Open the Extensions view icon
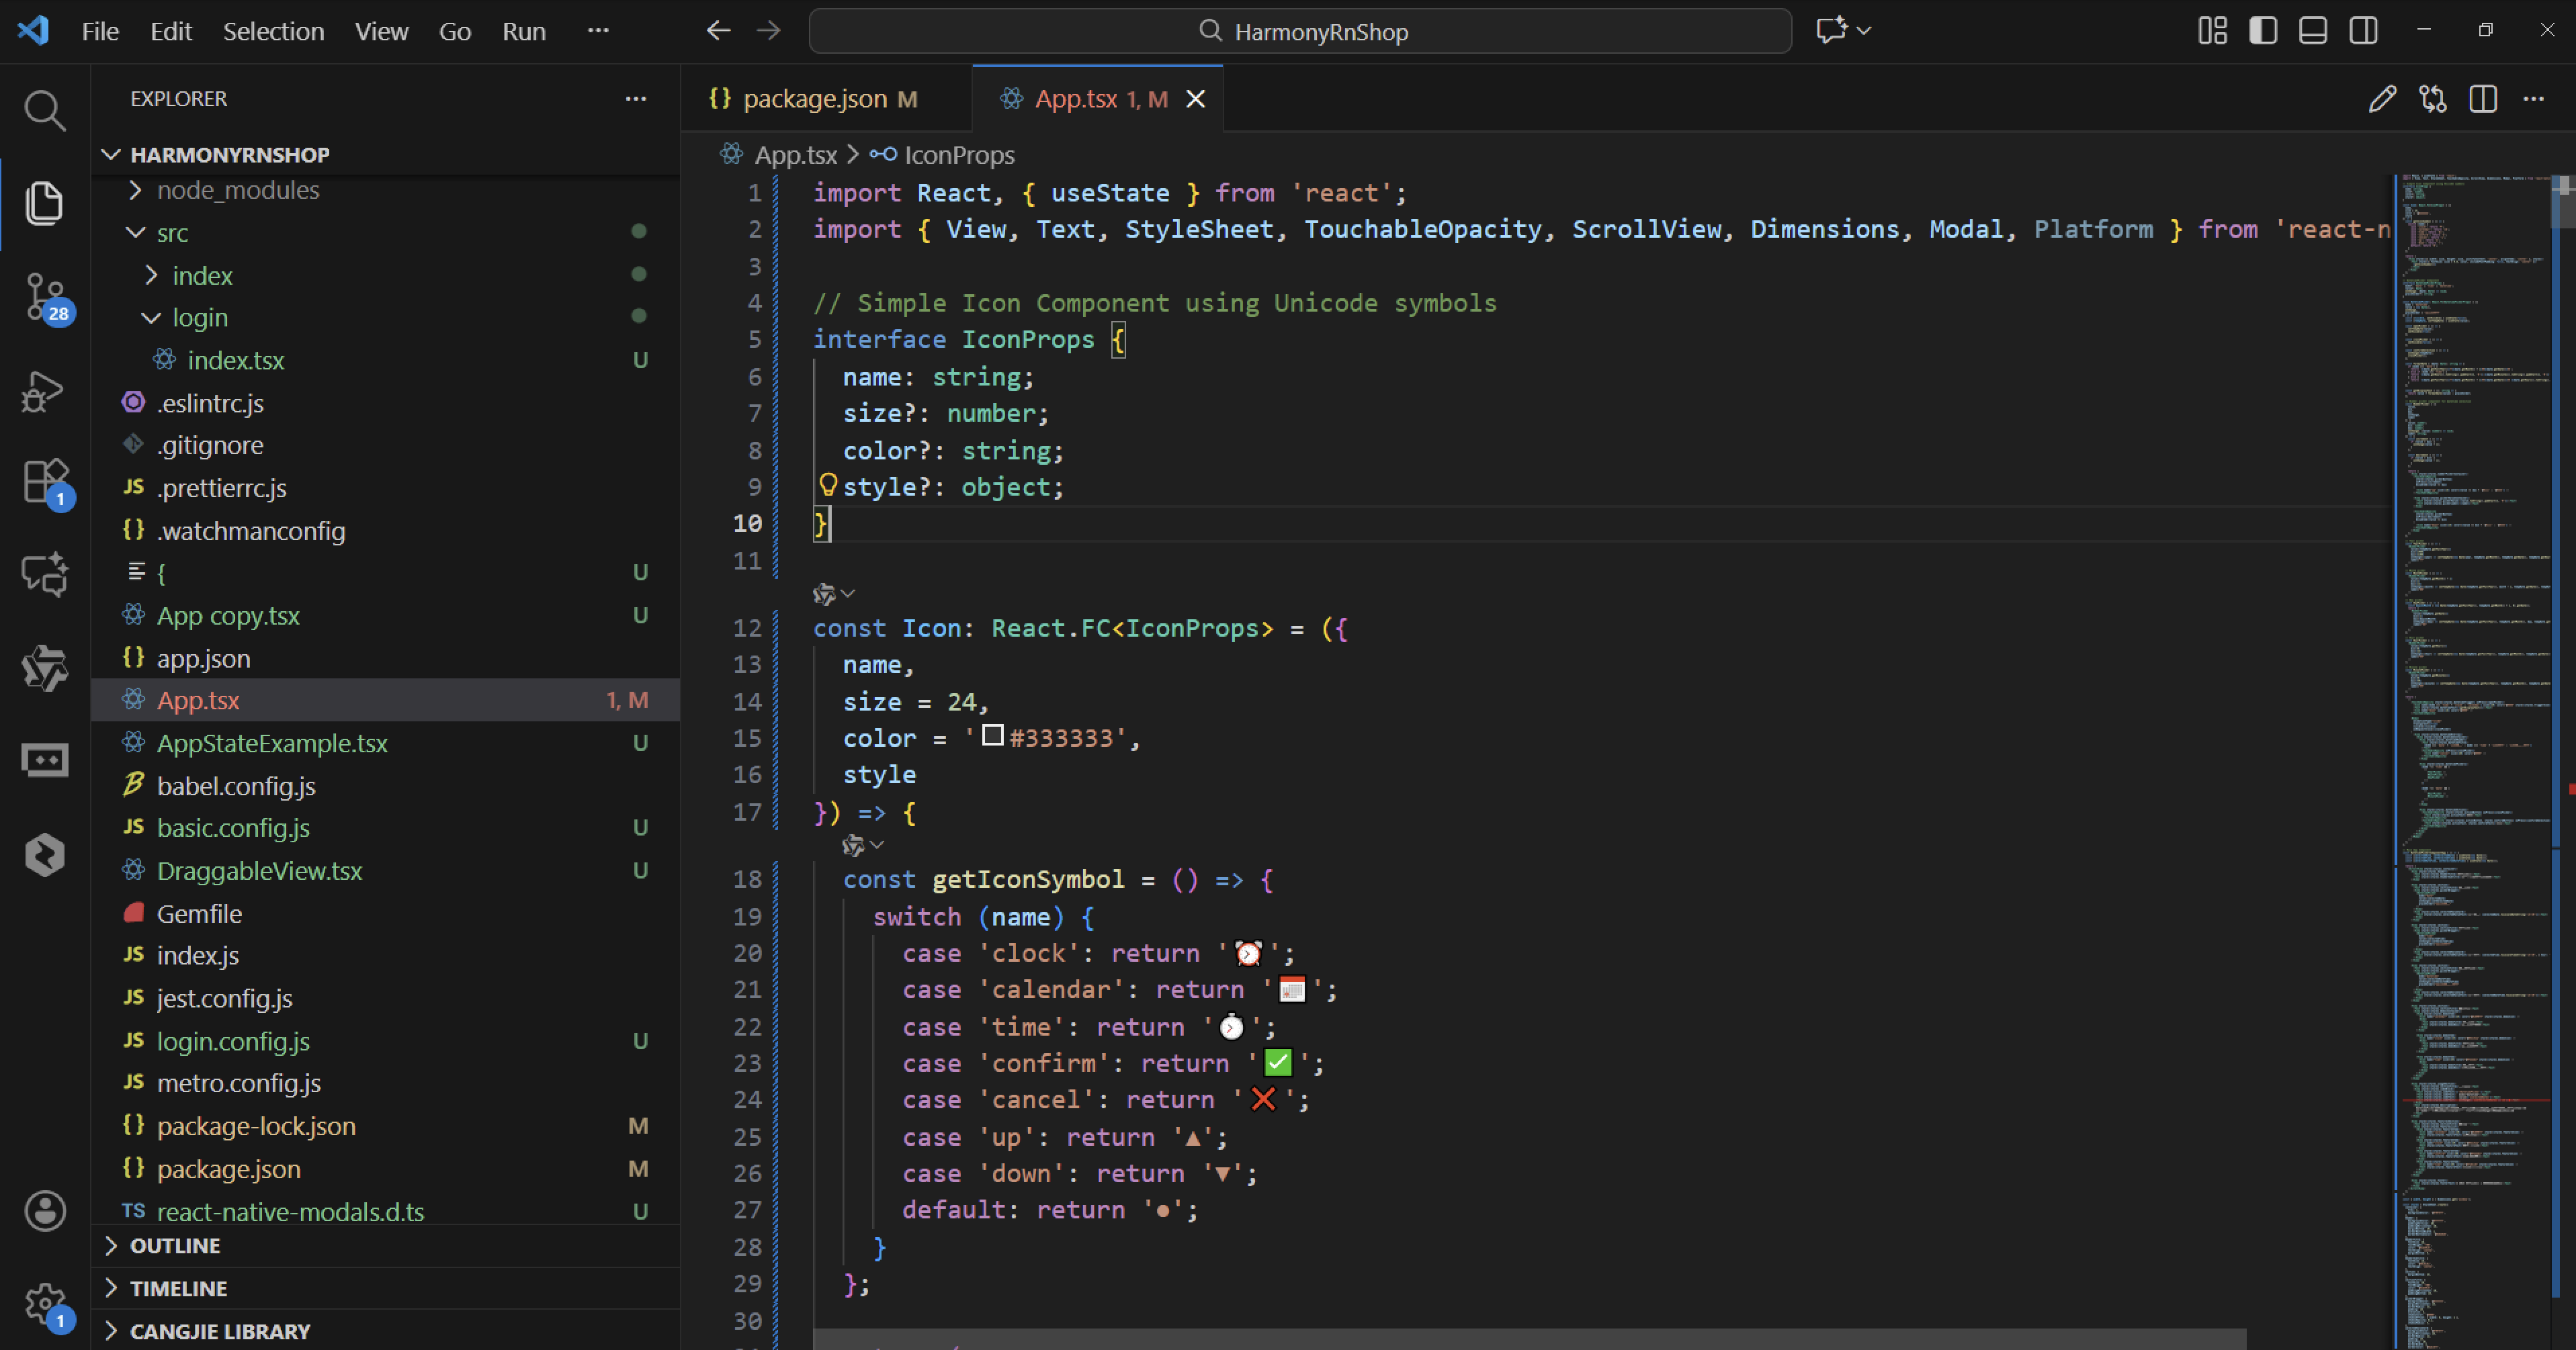The width and height of the screenshot is (2576, 1350). (44, 482)
